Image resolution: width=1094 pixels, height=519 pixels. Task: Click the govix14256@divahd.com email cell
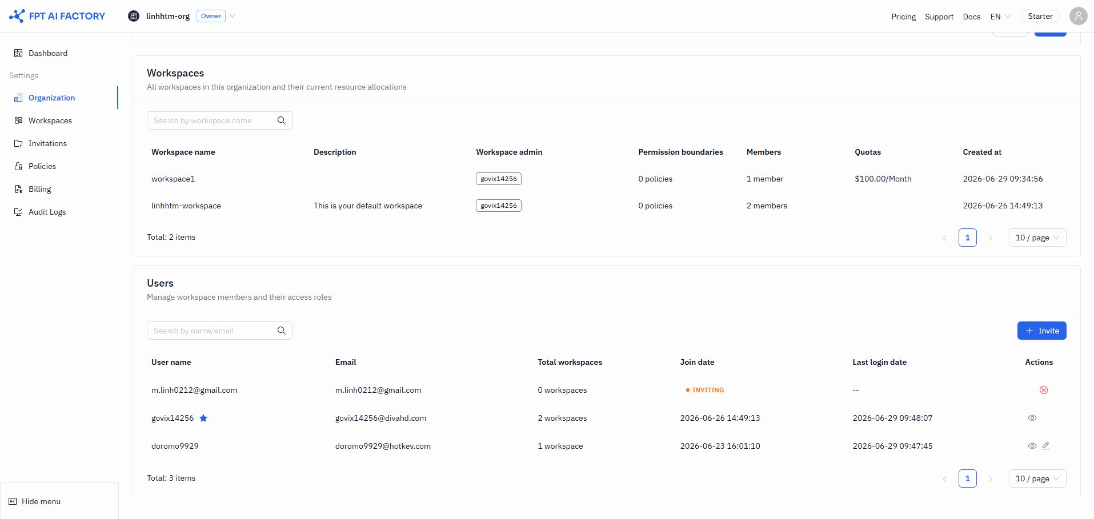(x=380, y=418)
